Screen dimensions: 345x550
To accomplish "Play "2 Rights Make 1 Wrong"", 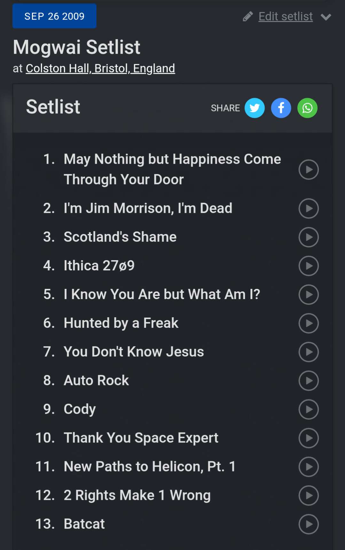I will [x=309, y=495].
